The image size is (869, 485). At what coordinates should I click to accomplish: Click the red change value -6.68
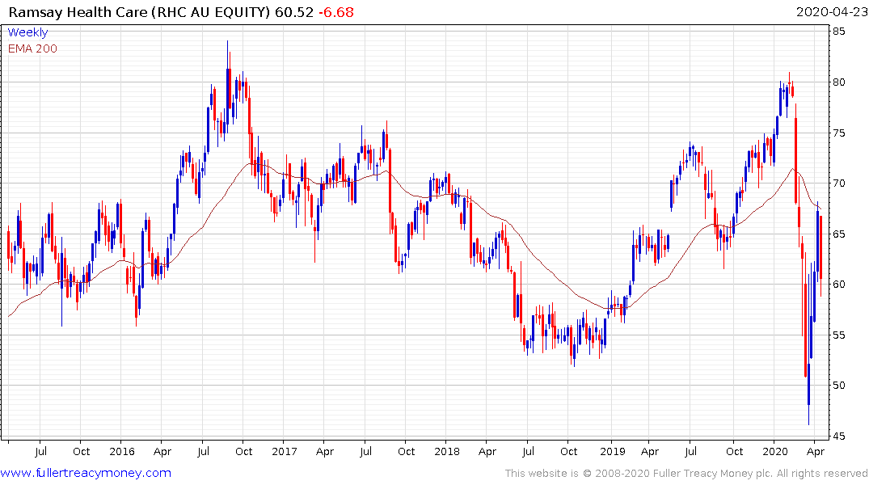[335, 12]
